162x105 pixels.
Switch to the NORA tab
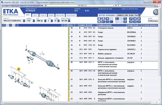(x=51, y=15)
